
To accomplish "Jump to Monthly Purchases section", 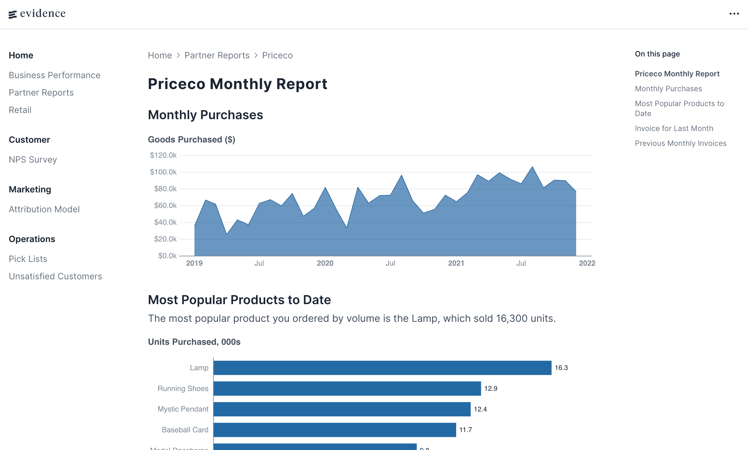I will 668,89.
